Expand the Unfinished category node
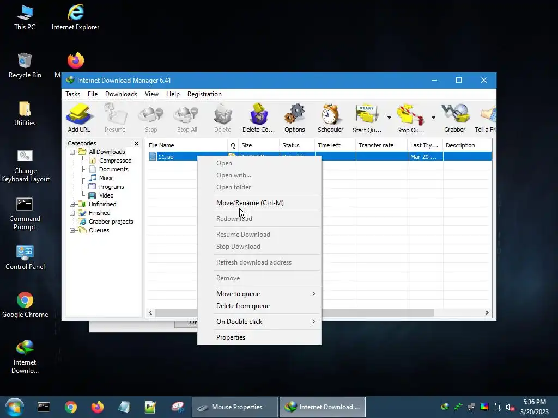 pyautogui.click(x=72, y=205)
